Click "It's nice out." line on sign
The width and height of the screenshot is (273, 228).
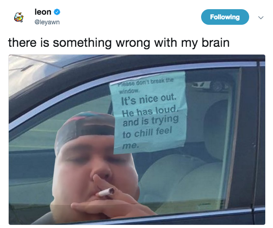(149, 100)
